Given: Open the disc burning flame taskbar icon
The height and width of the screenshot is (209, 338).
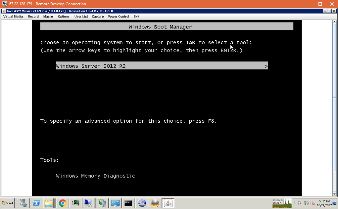Looking at the screenshot, I should (x=155, y=203).
